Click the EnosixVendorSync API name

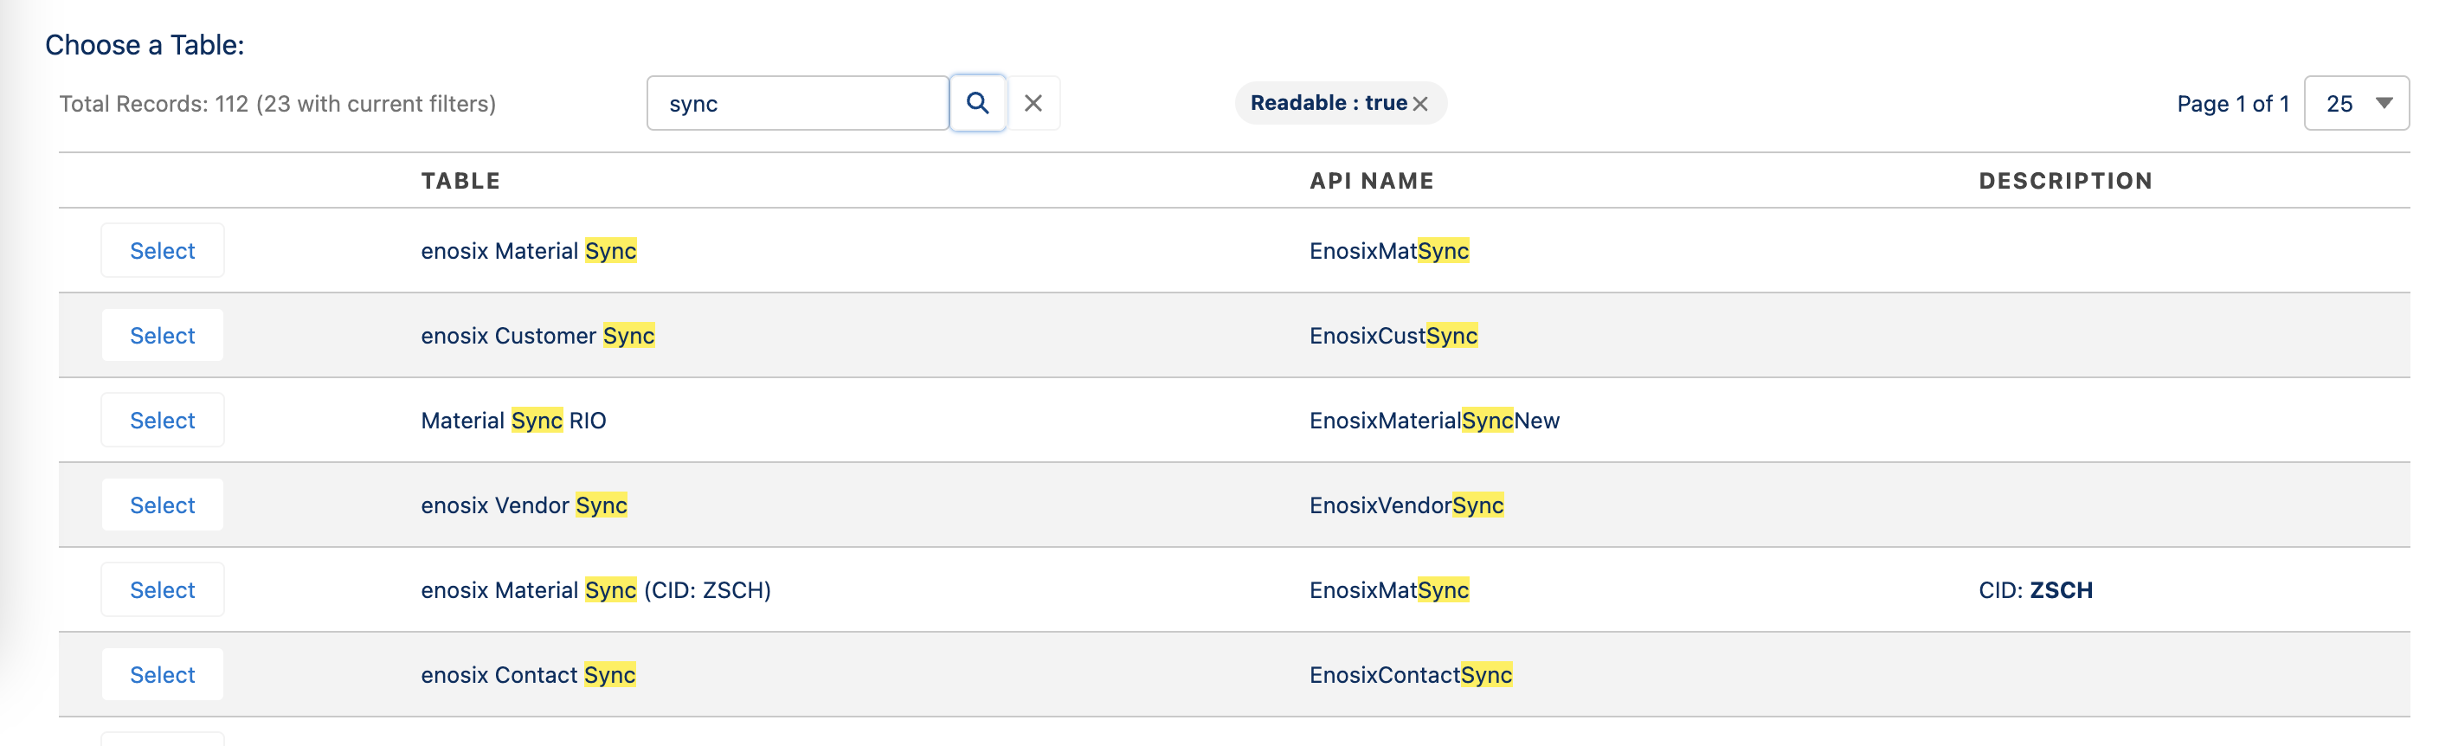[x=1406, y=505]
